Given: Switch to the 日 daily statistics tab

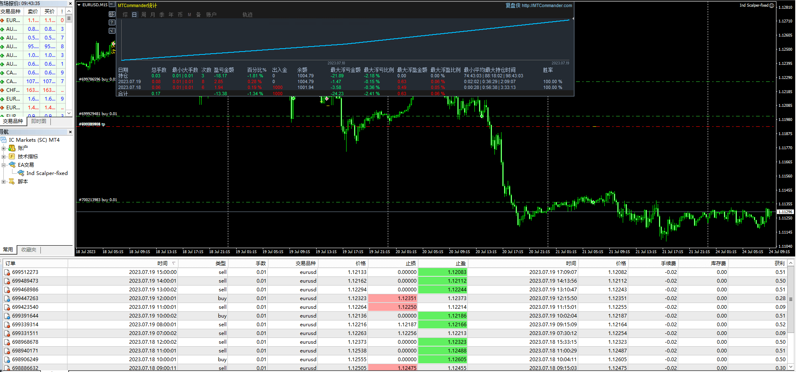Looking at the screenshot, I should coord(134,15).
